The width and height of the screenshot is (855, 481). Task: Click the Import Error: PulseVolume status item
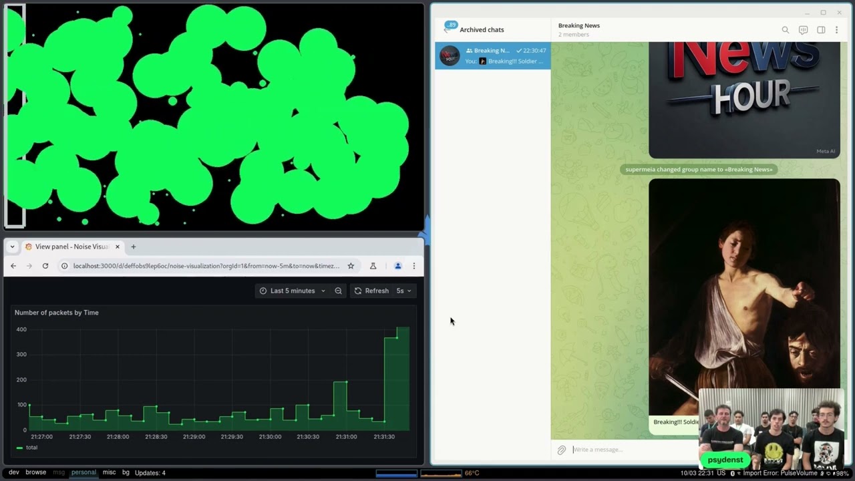click(780, 473)
